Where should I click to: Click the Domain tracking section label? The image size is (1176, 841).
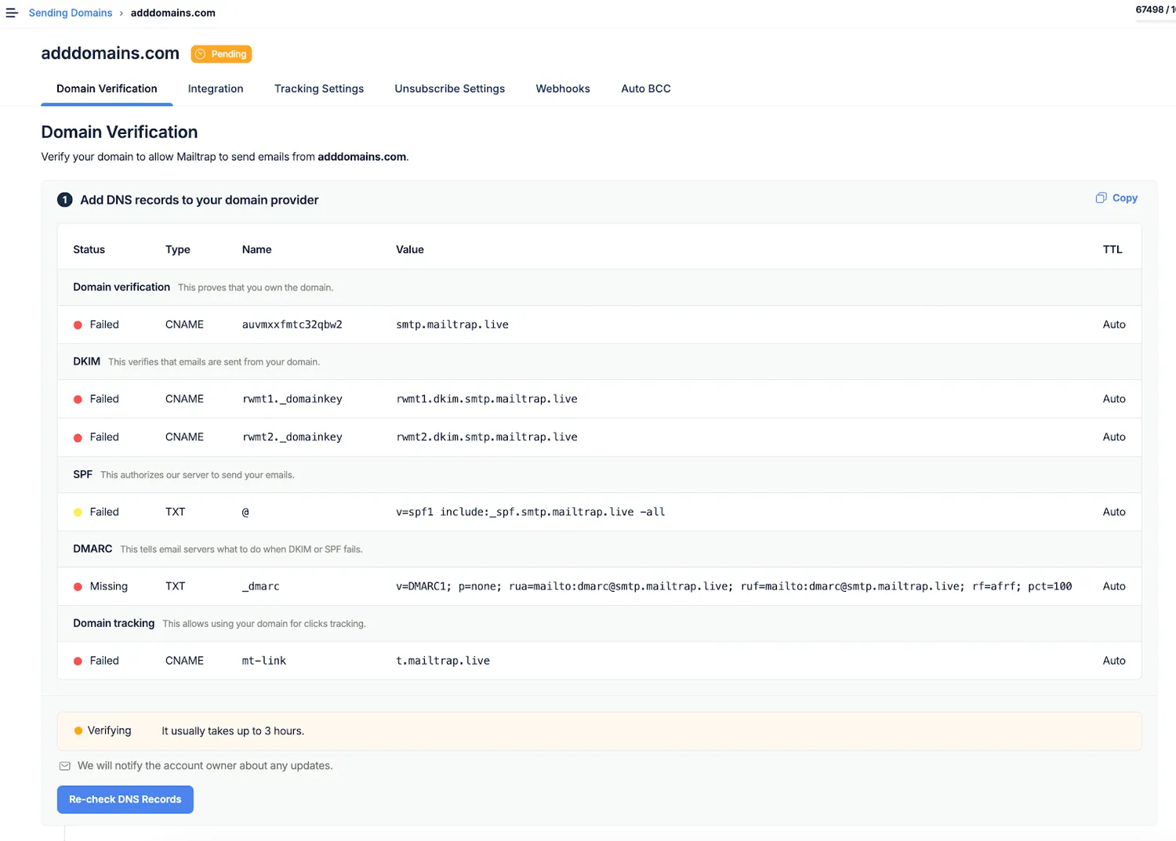(x=114, y=623)
